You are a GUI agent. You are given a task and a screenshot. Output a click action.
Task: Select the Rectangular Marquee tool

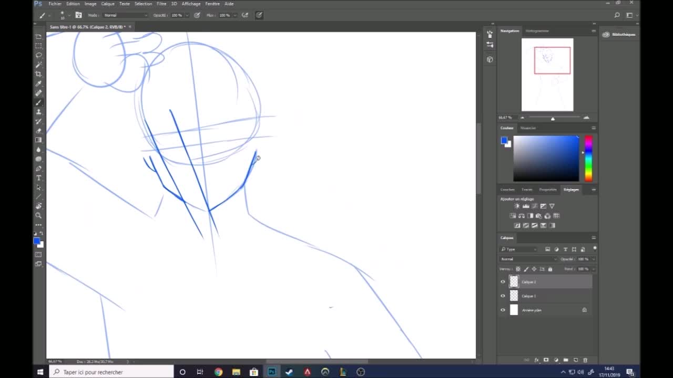pos(38,46)
